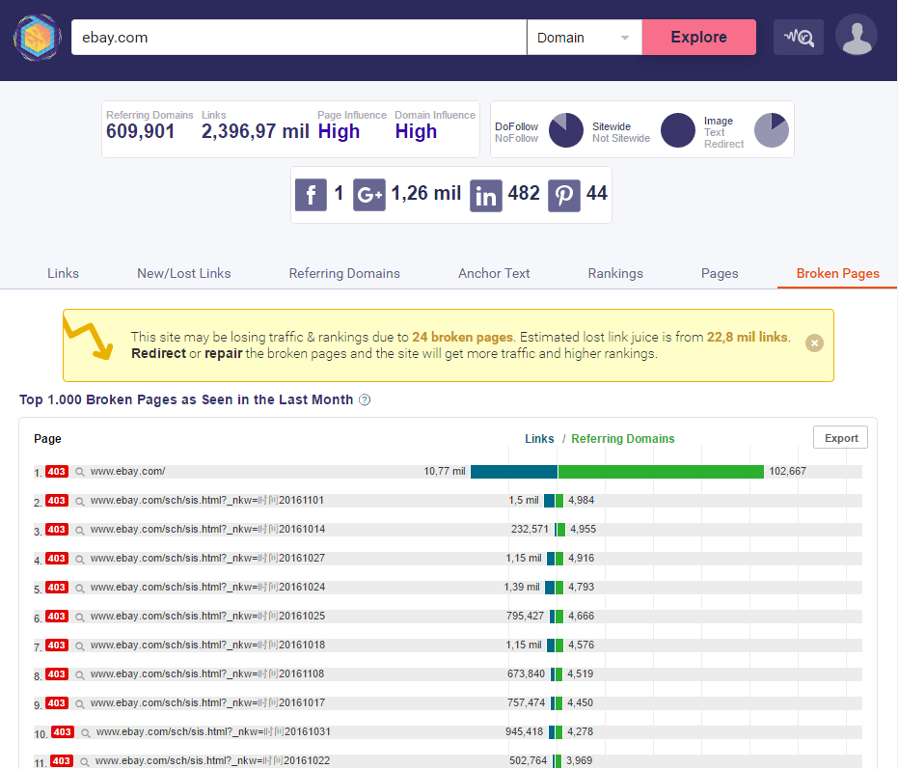Image resolution: width=898 pixels, height=769 pixels.
Task: Click the Google Plus icon
Action: coord(369,195)
